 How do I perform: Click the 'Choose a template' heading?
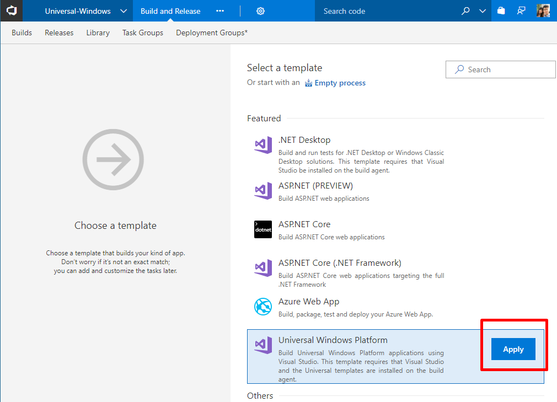tap(115, 226)
